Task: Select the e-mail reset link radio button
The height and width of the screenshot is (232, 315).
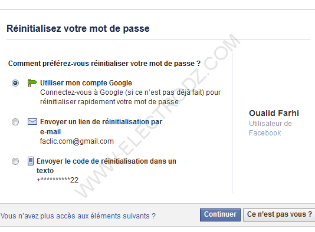Action: click(15, 122)
